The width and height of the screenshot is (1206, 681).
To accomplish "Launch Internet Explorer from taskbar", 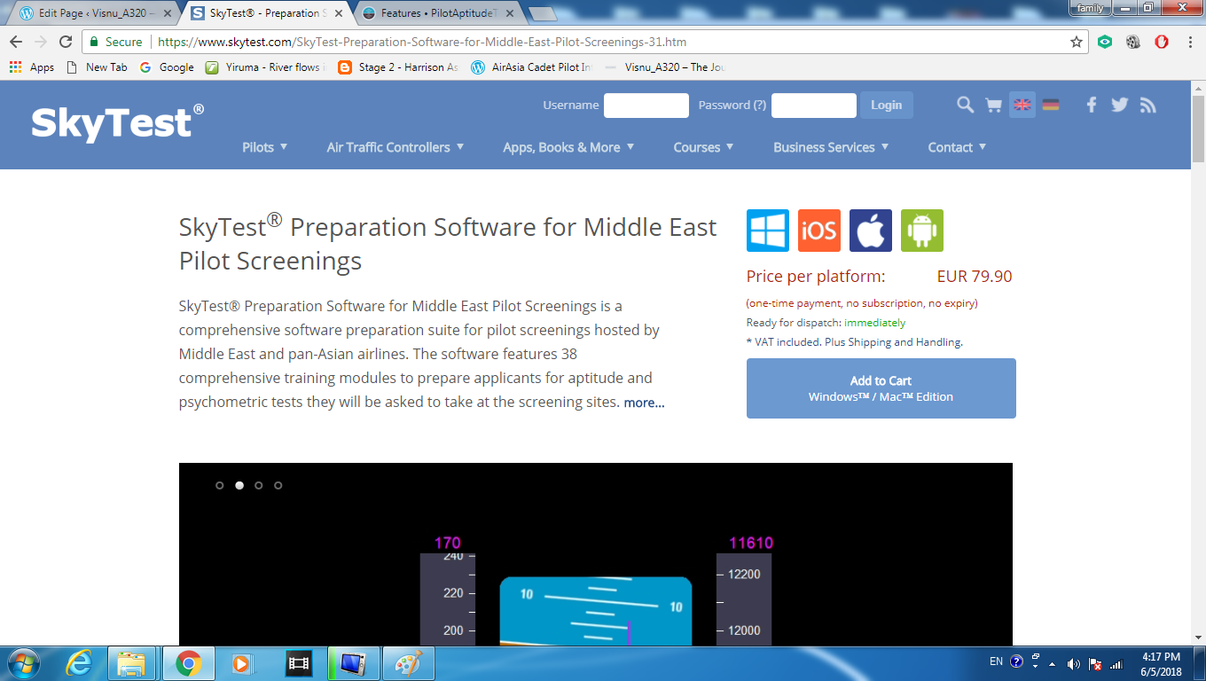I will coord(79,663).
